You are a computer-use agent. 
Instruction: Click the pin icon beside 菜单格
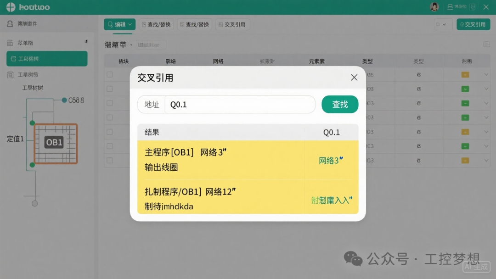tap(86, 41)
